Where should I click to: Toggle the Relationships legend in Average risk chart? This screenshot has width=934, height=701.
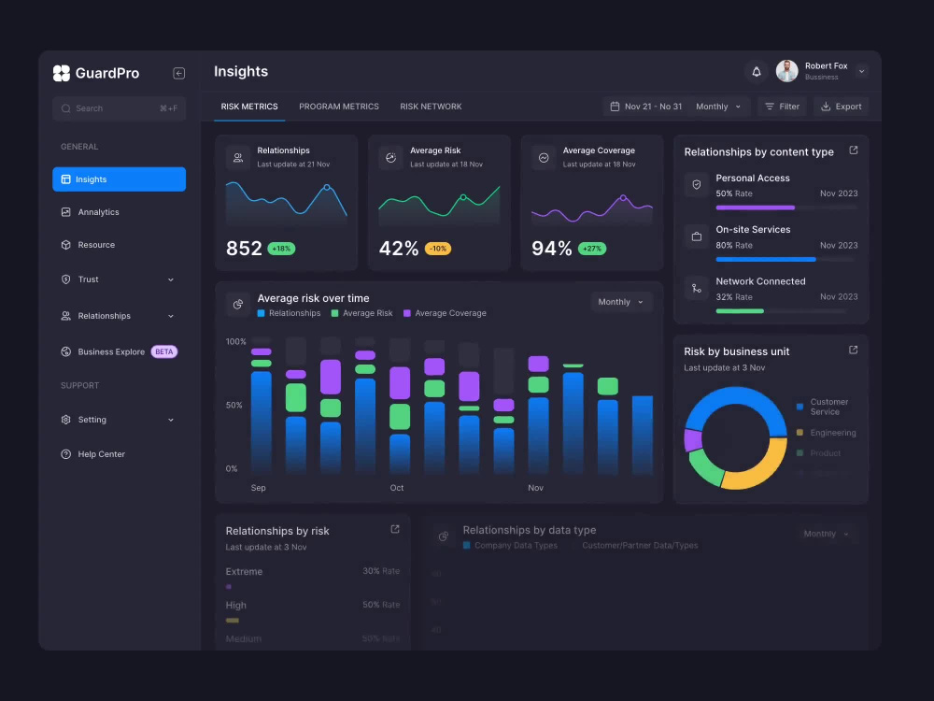point(289,313)
